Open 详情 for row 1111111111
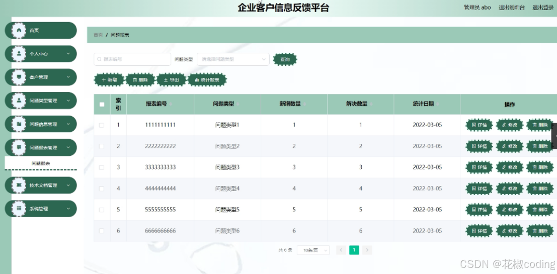The image size is (557, 274). [x=479, y=125]
